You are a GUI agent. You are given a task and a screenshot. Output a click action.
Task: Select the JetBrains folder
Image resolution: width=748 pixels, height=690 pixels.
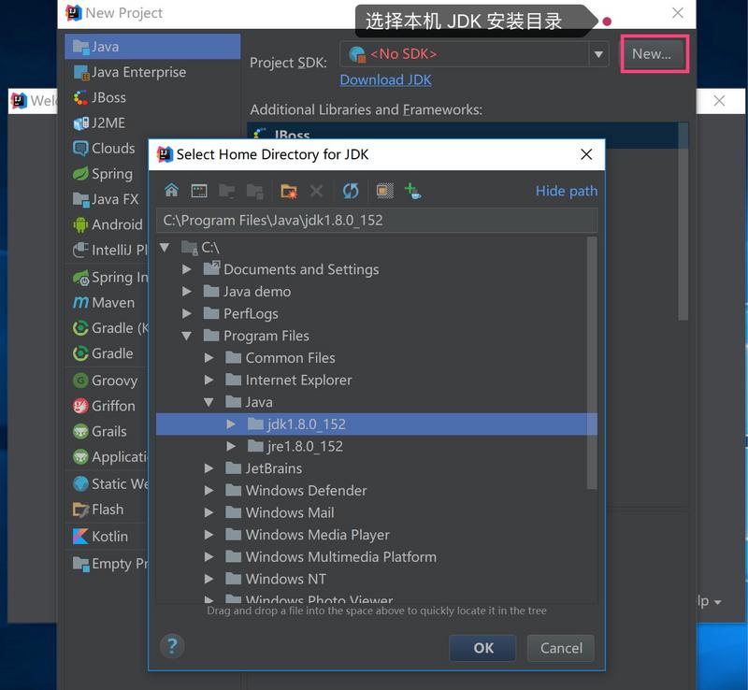(274, 468)
